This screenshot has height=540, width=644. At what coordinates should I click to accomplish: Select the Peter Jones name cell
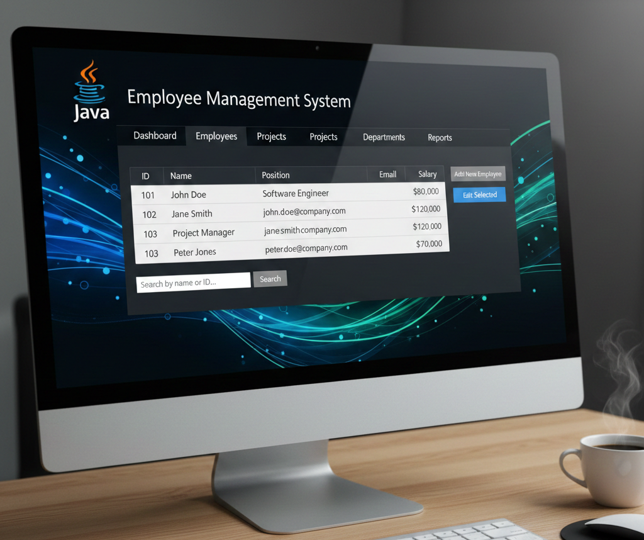pos(195,252)
